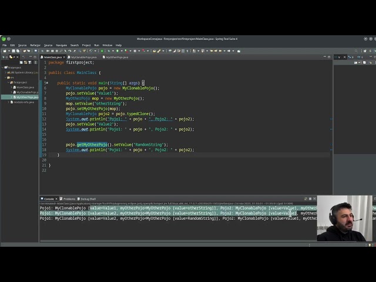The width and height of the screenshot is (376, 282).
Task: Collapse the src folder node
Action: [5, 78]
